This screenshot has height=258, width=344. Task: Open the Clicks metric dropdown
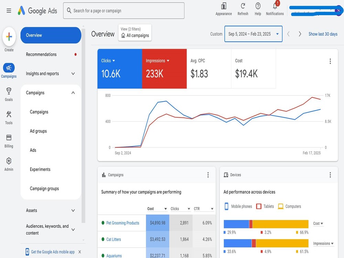tap(114, 61)
